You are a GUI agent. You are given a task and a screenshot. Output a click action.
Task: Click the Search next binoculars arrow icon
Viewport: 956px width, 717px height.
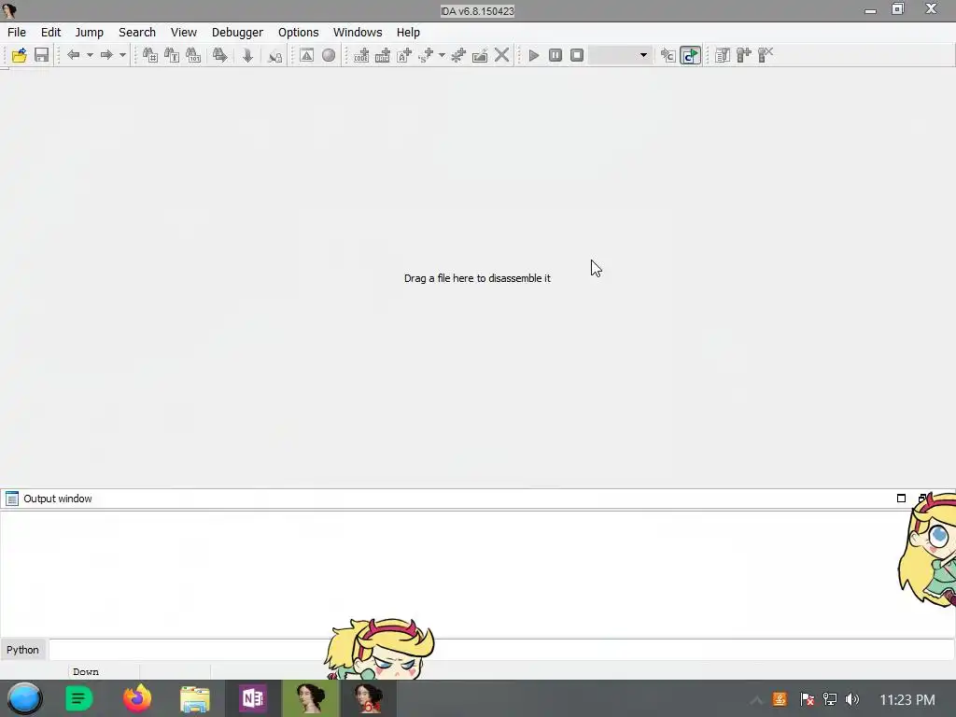[220, 55]
